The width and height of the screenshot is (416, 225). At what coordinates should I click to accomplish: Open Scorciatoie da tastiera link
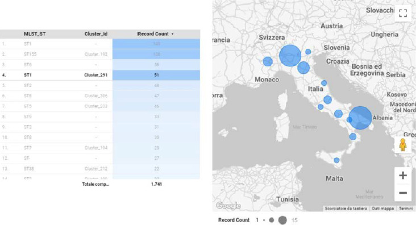346,209
